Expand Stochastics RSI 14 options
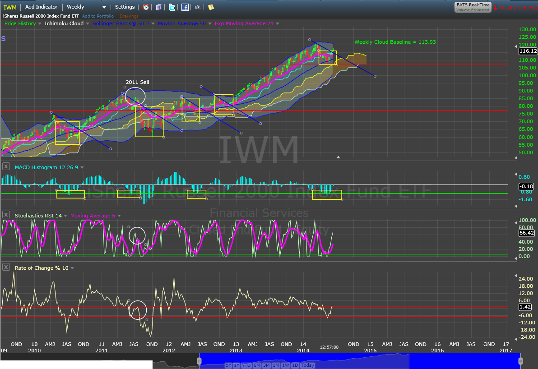This screenshot has width=538, height=369. coord(65,216)
